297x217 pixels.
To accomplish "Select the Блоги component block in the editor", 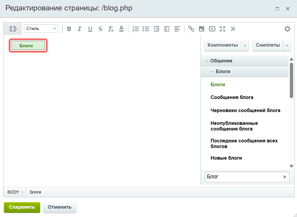I will [28, 46].
